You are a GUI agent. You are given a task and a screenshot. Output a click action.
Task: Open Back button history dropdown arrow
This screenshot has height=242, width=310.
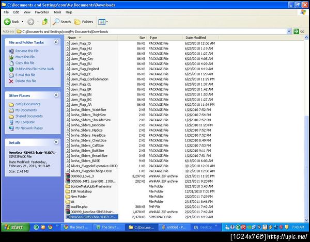(x=22, y=22)
